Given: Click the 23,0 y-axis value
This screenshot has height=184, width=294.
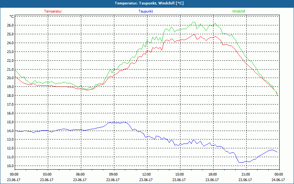Looking at the screenshot, I should (x=11, y=52).
